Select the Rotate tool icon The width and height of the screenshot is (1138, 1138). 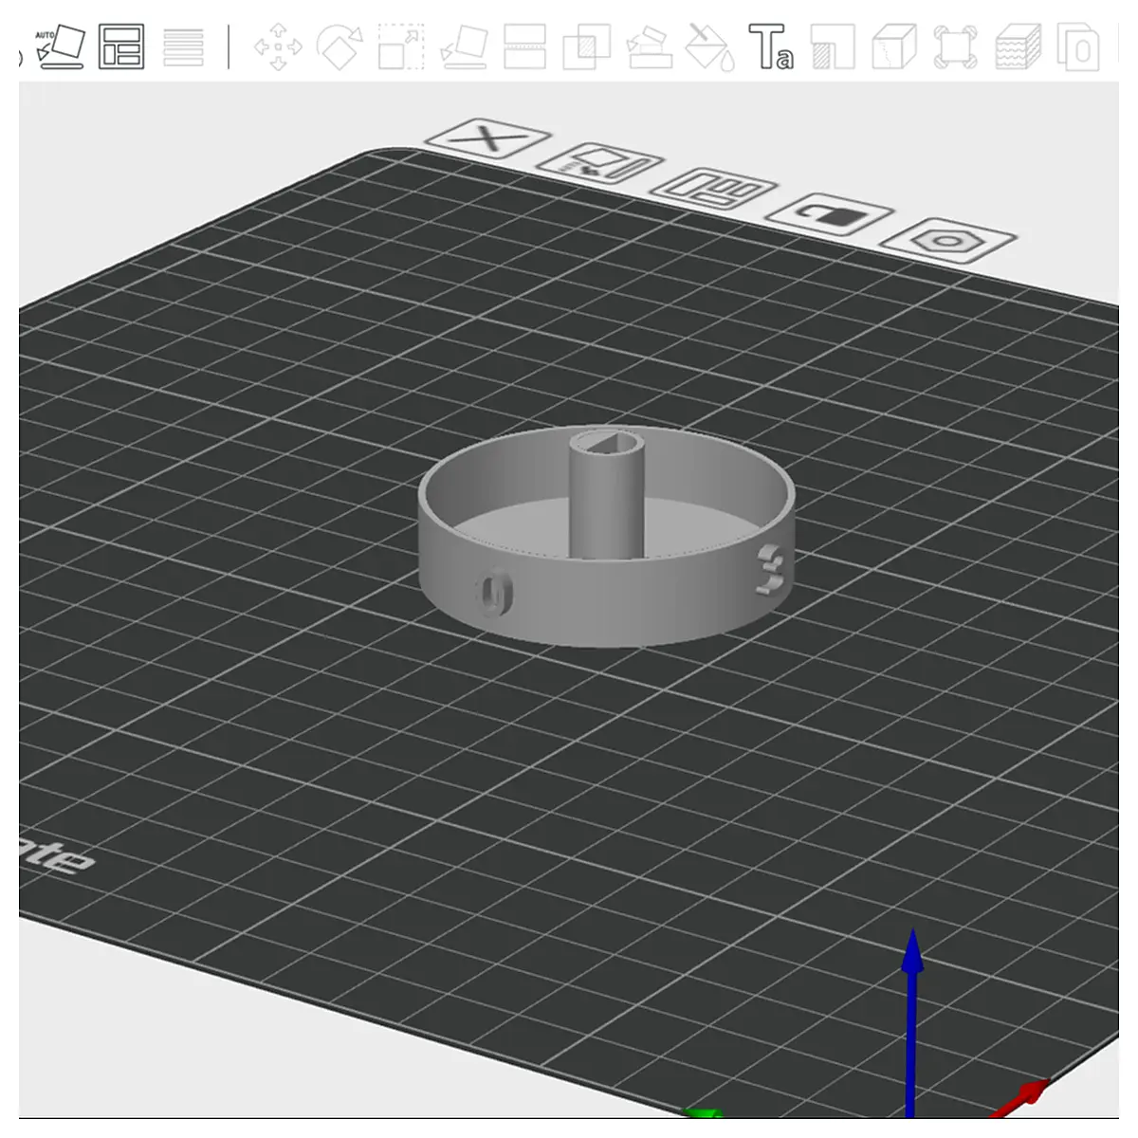coord(340,46)
